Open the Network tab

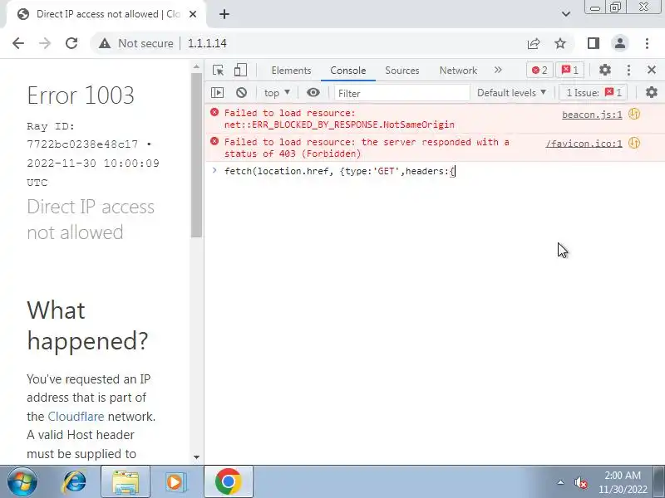tap(458, 71)
